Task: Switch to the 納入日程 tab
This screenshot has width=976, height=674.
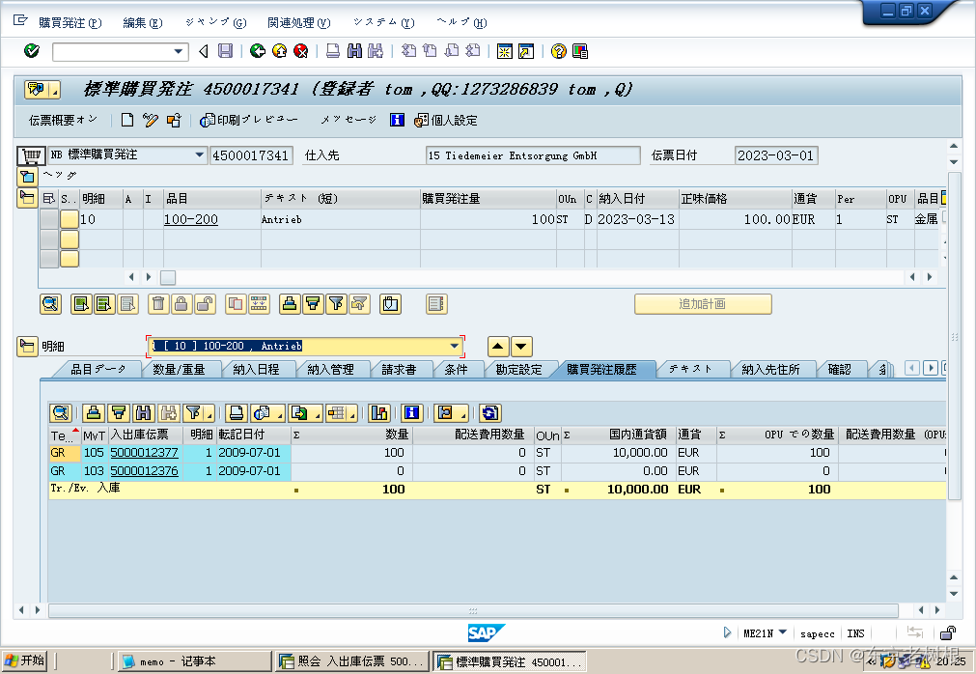Action: 256,369
